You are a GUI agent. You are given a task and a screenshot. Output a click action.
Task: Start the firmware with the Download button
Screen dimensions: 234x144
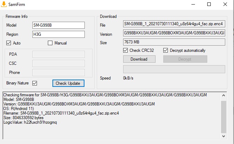click(139, 59)
